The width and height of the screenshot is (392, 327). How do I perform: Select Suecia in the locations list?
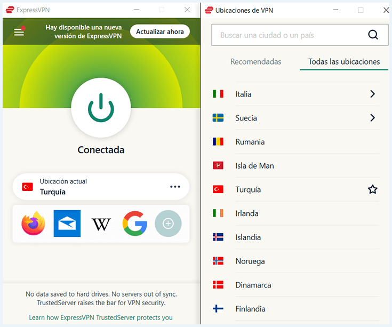tap(295, 118)
